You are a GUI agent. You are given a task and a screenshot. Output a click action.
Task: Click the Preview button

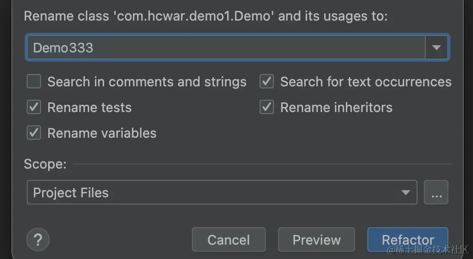(316, 240)
